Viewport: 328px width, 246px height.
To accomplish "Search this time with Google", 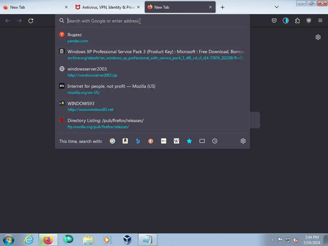I will (112, 141).
